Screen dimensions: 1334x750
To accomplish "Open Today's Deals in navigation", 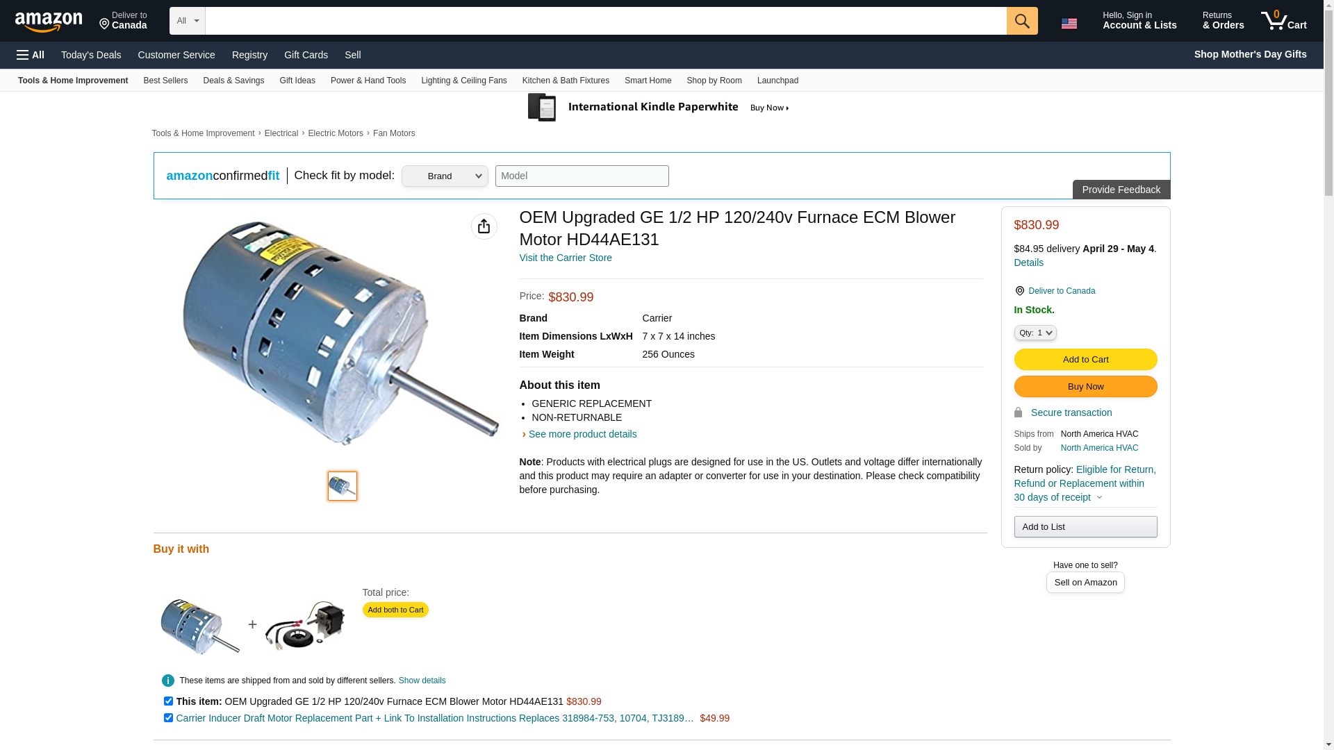I will [x=91, y=55].
